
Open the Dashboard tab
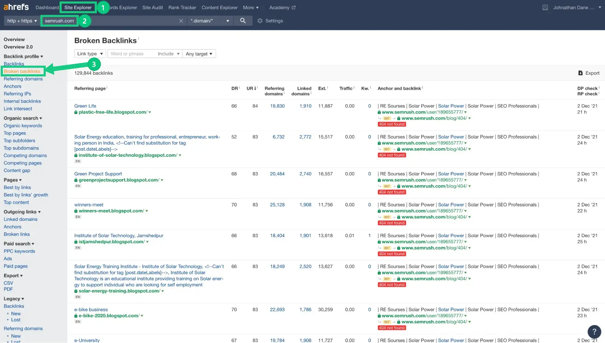(47, 8)
